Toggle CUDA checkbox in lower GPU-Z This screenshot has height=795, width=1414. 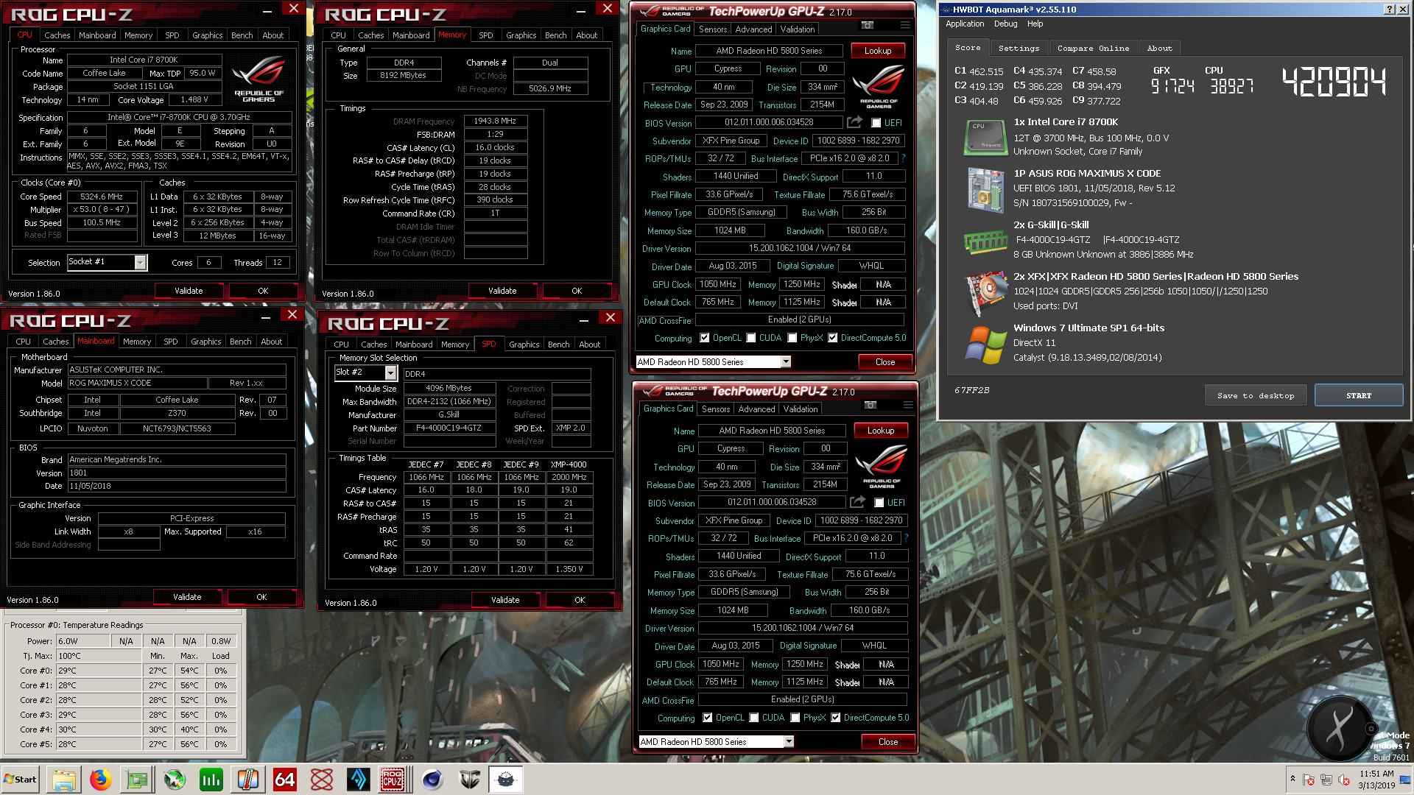click(754, 718)
